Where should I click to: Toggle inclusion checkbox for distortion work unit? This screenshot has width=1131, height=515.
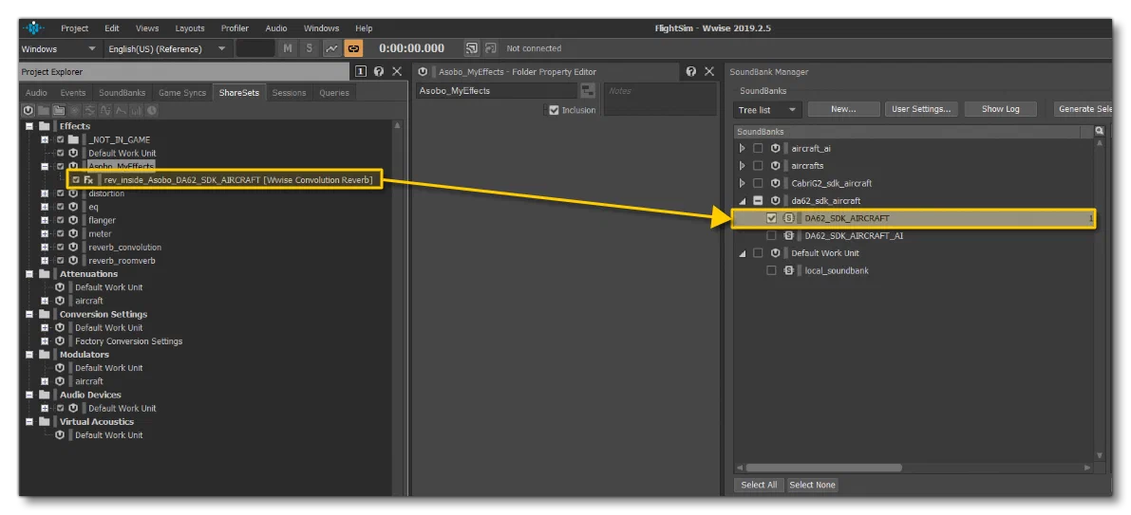tap(61, 193)
